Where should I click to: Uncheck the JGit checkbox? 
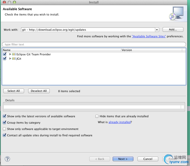coord(5,58)
